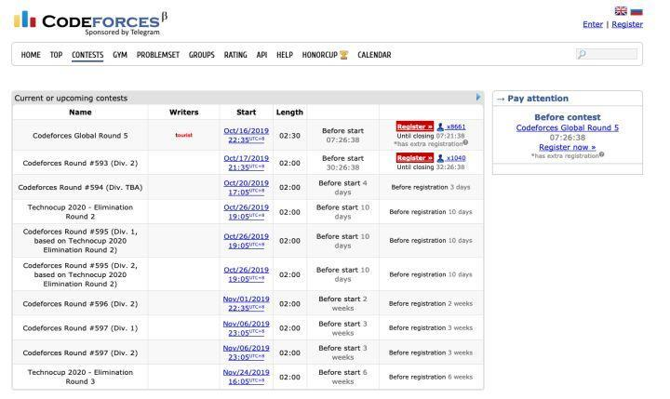Image resolution: width=670 pixels, height=399 pixels.
Task: Click participants icon for Round #593
Action: pos(440,157)
